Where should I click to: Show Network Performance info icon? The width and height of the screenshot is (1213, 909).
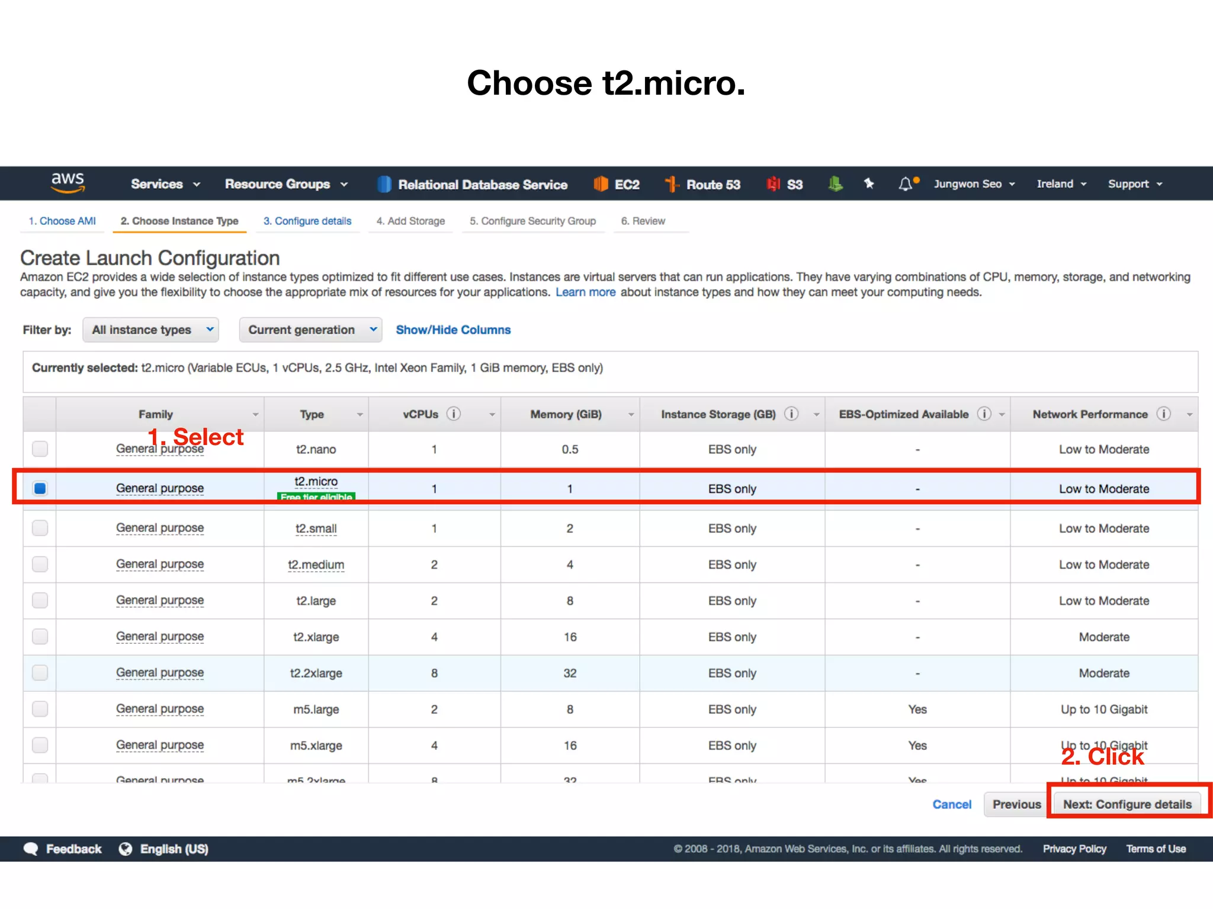click(1164, 414)
